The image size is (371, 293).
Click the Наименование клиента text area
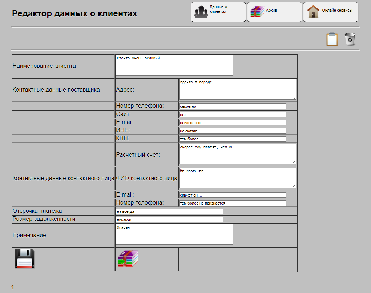(174, 65)
